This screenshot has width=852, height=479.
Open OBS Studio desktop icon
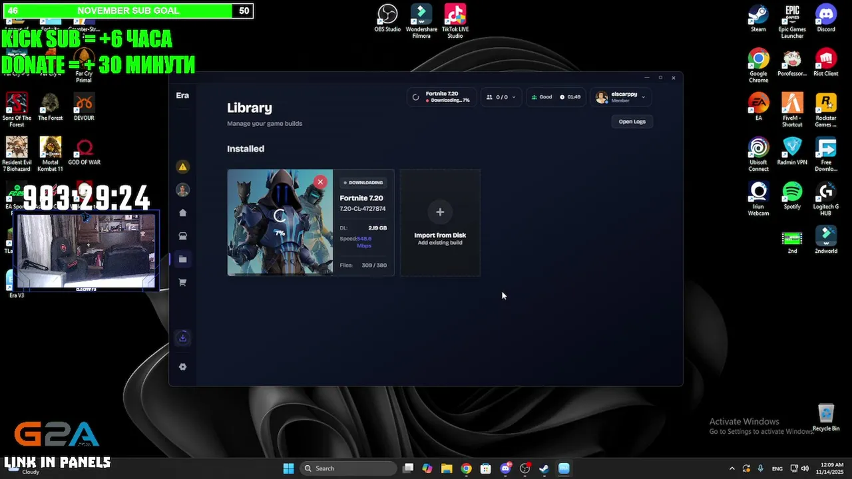(387, 18)
